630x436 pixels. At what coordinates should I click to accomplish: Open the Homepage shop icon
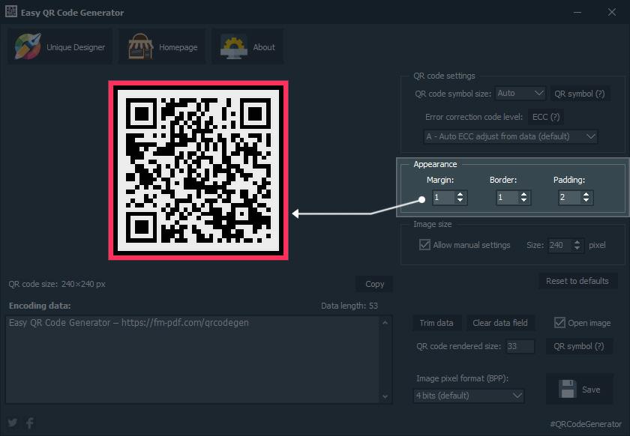pos(140,46)
